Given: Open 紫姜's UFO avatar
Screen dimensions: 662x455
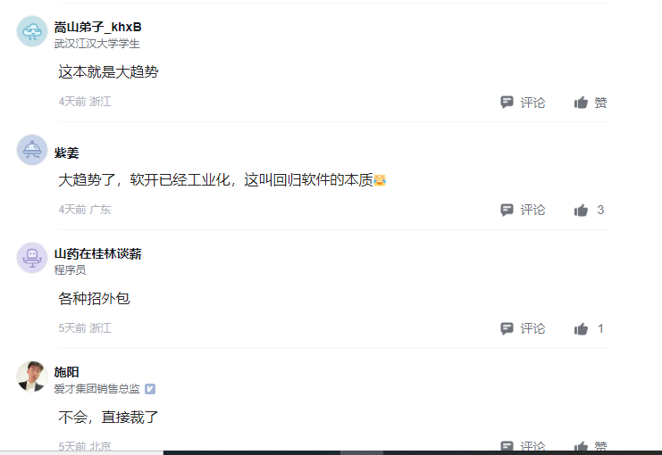Looking at the screenshot, I should 32,150.
